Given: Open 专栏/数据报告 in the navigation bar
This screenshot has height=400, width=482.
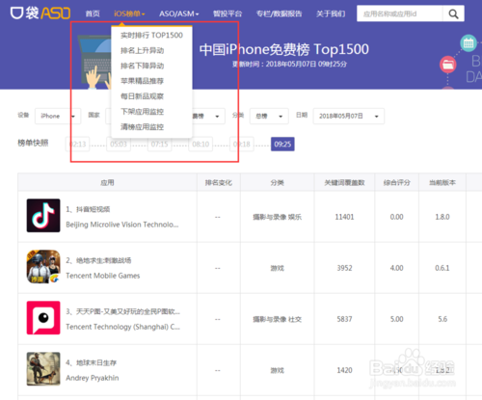Looking at the screenshot, I should click(279, 13).
